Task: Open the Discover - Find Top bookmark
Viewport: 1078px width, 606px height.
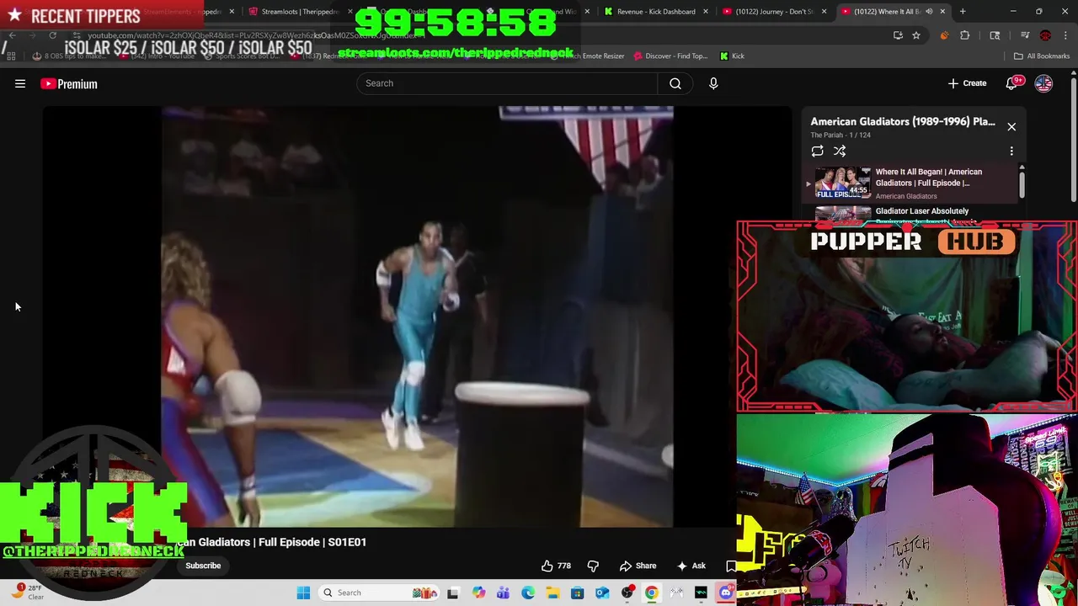Action: click(670, 56)
